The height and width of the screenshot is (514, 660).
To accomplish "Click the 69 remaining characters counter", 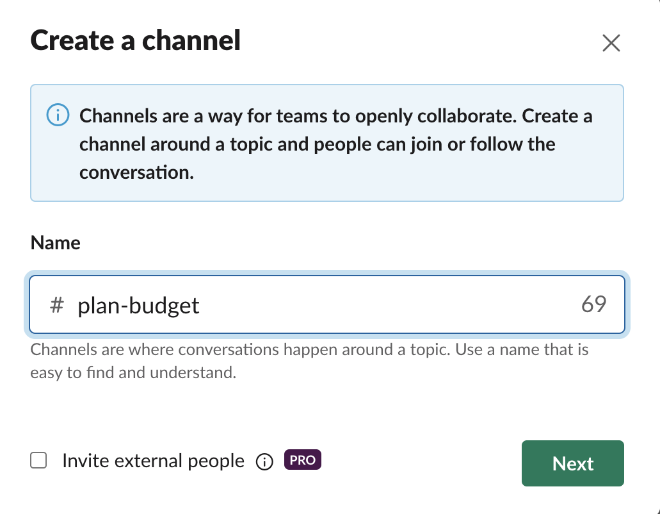I will click(593, 304).
